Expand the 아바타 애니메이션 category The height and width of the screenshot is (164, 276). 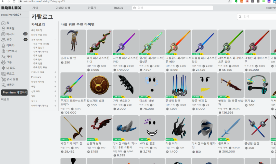click(55, 106)
